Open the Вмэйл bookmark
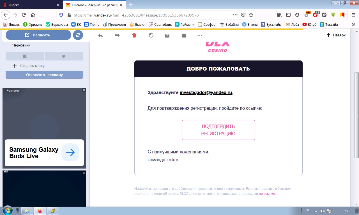 click(137, 24)
